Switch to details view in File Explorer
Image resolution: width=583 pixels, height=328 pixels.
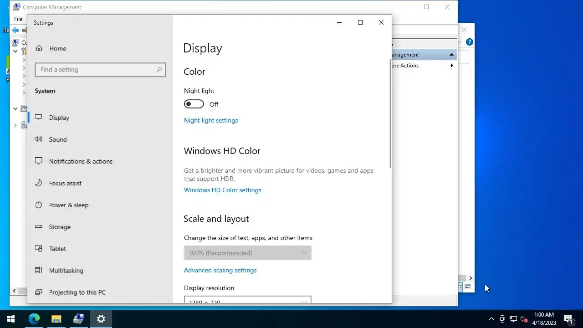coord(460,287)
